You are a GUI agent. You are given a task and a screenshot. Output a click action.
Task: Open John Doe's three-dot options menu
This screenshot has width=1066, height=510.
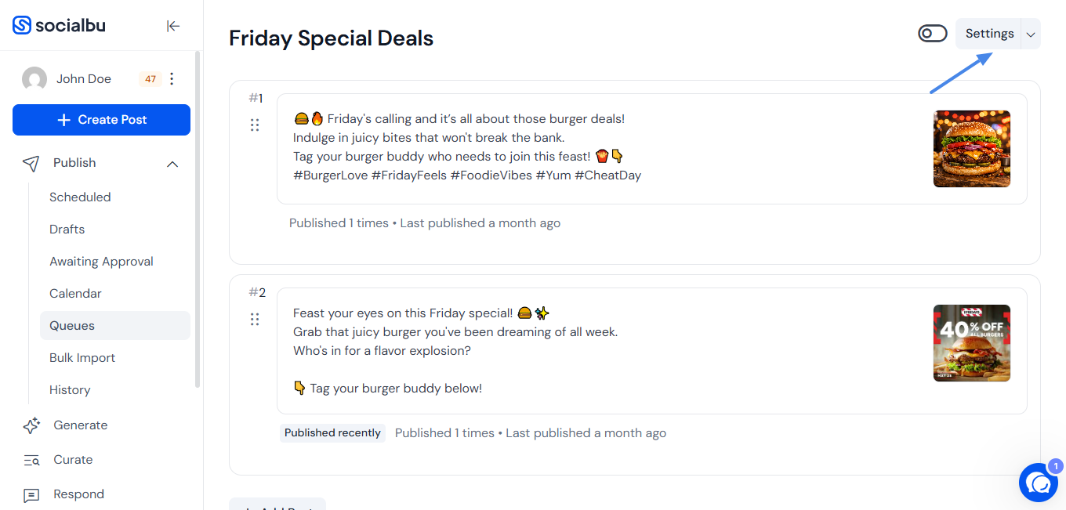[172, 79]
